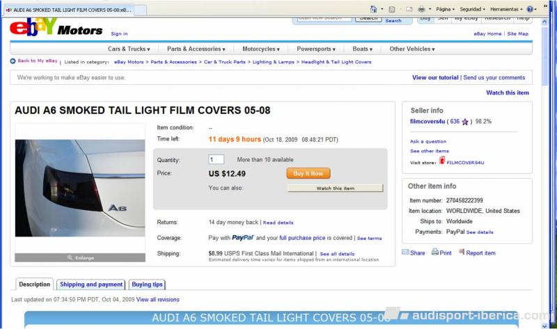The height and width of the screenshot is (329, 557).
Task: Open View all revisions link
Action: coord(158,300)
